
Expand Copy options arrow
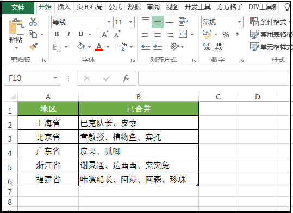coord(42,34)
